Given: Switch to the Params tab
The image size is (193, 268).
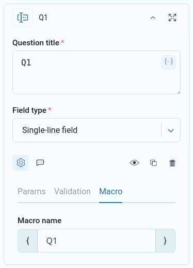Looking at the screenshot, I should click(31, 191).
